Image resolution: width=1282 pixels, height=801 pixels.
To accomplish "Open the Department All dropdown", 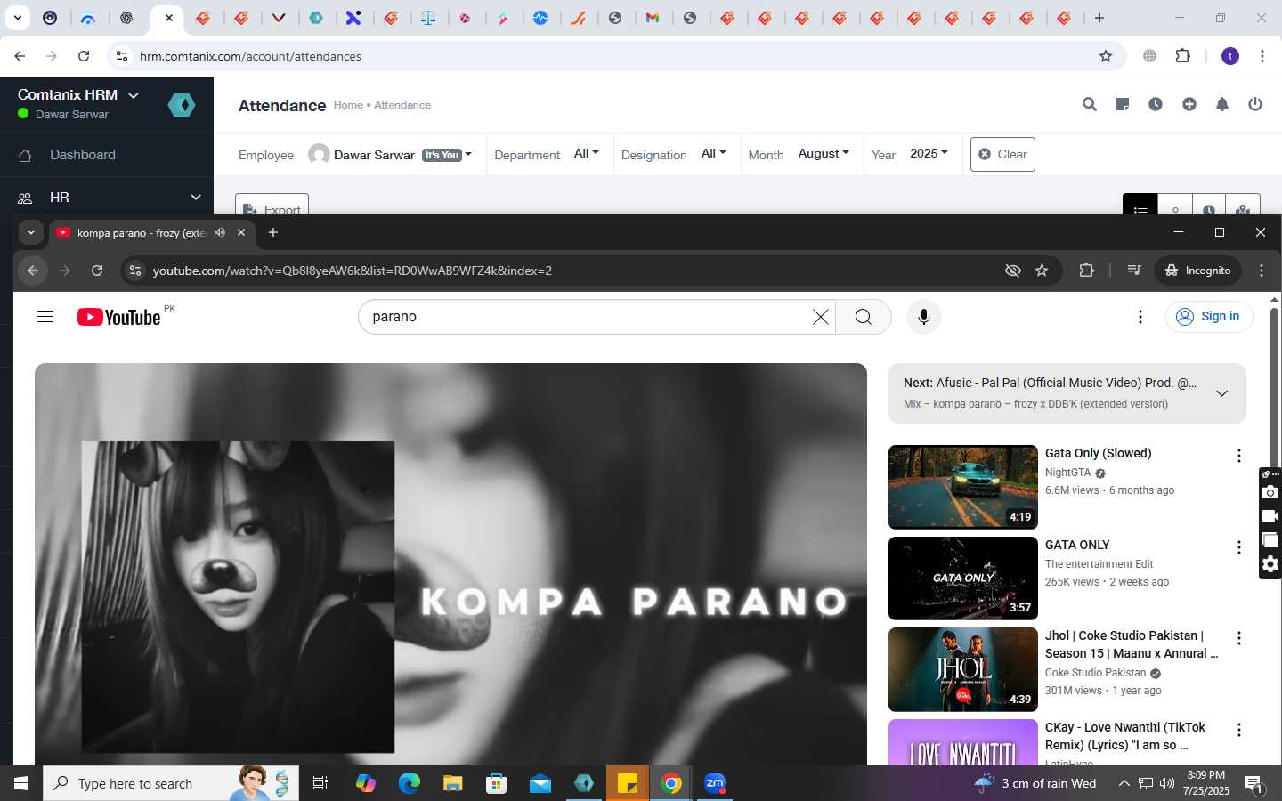I will 587,153.
